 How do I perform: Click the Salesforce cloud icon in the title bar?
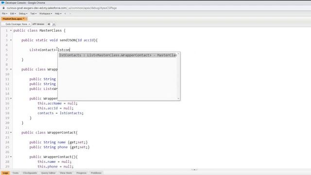point(3,3)
